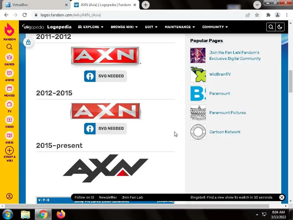The image size is (293, 220).
Task: Bookmark this page with the star
Action: (x=257, y=15)
